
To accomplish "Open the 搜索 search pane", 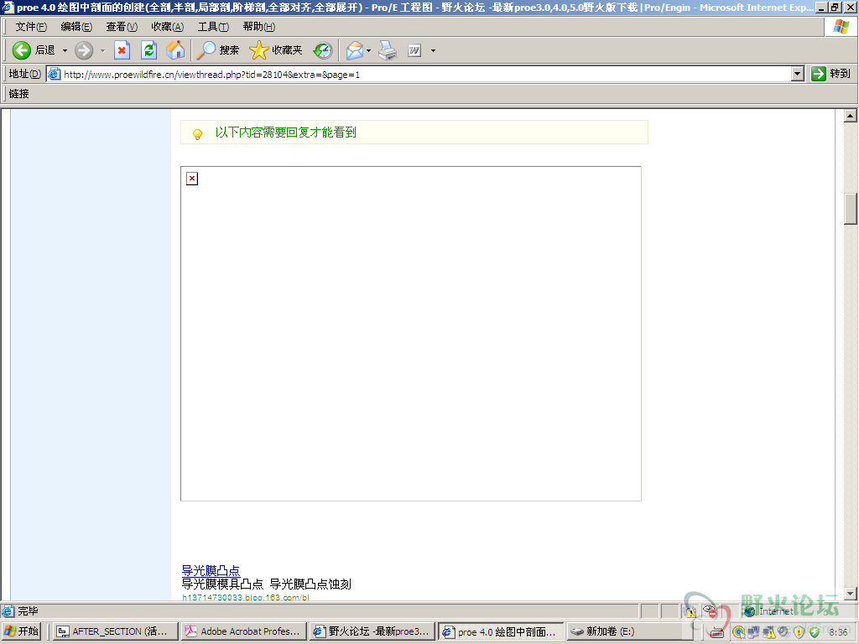I will coord(218,50).
